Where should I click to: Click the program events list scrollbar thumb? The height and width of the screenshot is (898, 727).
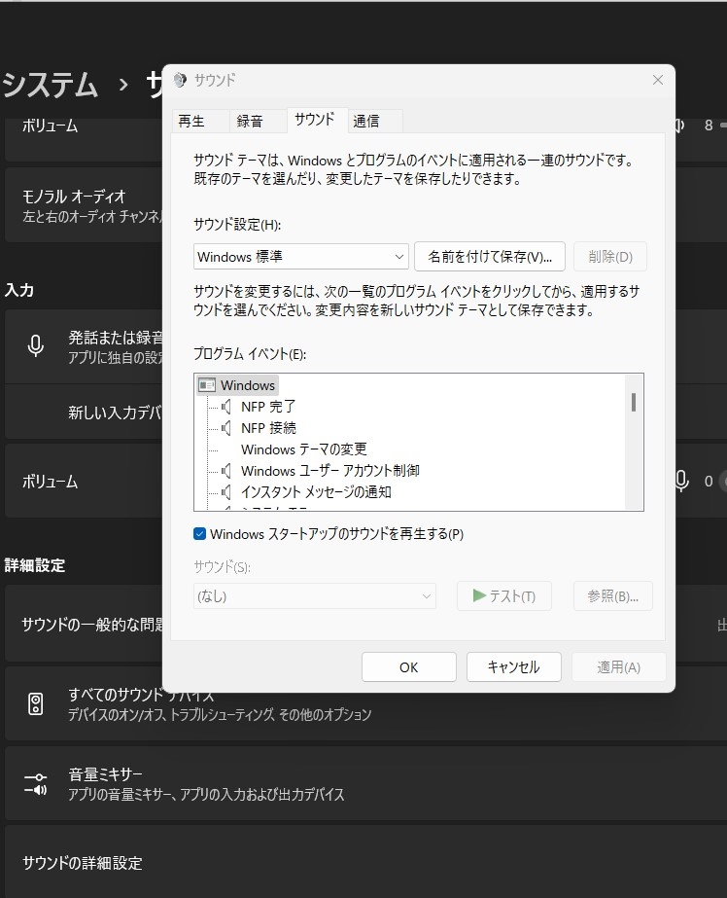pyautogui.click(x=633, y=402)
